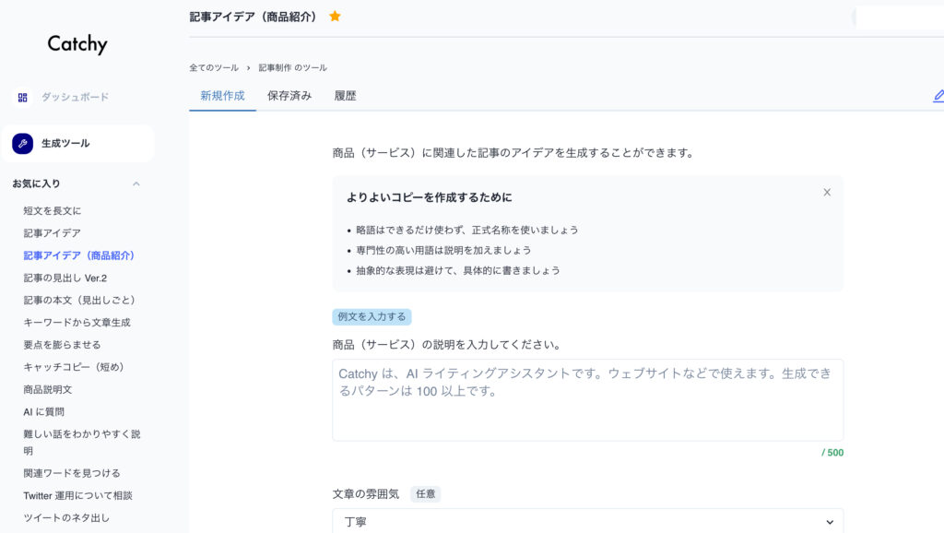Viewport: 944px width, 533px height.
Task: Switch to the 保存済み tab
Action: click(x=289, y=96)
